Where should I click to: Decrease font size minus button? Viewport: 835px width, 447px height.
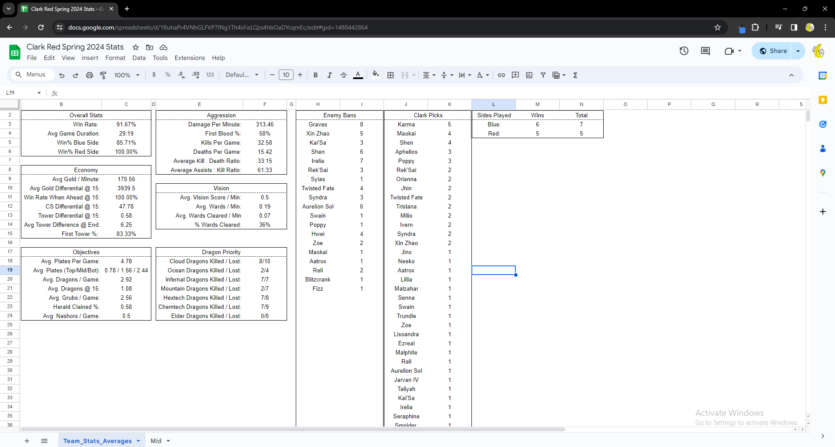(272, 75)
